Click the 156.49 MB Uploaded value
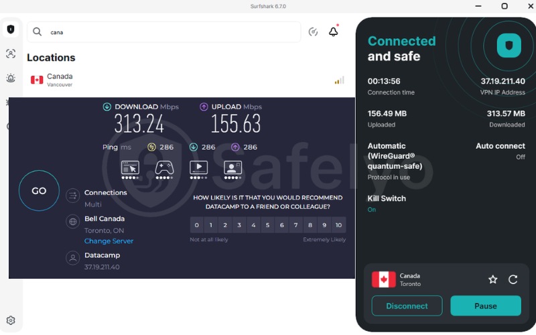Image resolution: width=536 pixels, height=335 pixels. tap(387, 113)
